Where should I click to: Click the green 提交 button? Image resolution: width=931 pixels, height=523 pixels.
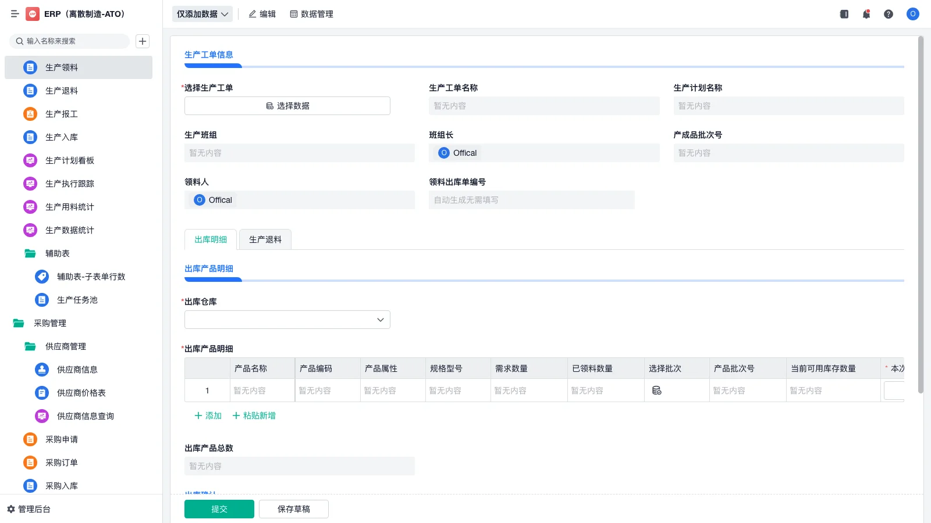pos(219,509)
